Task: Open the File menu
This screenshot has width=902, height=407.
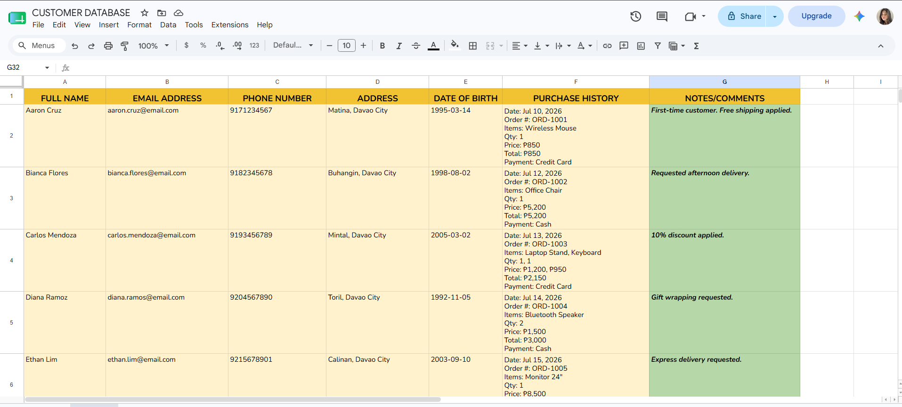Action: pos(38,25)
